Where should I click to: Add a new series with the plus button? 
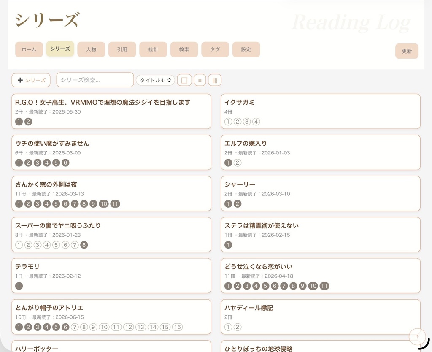click(x=31, y=80)
